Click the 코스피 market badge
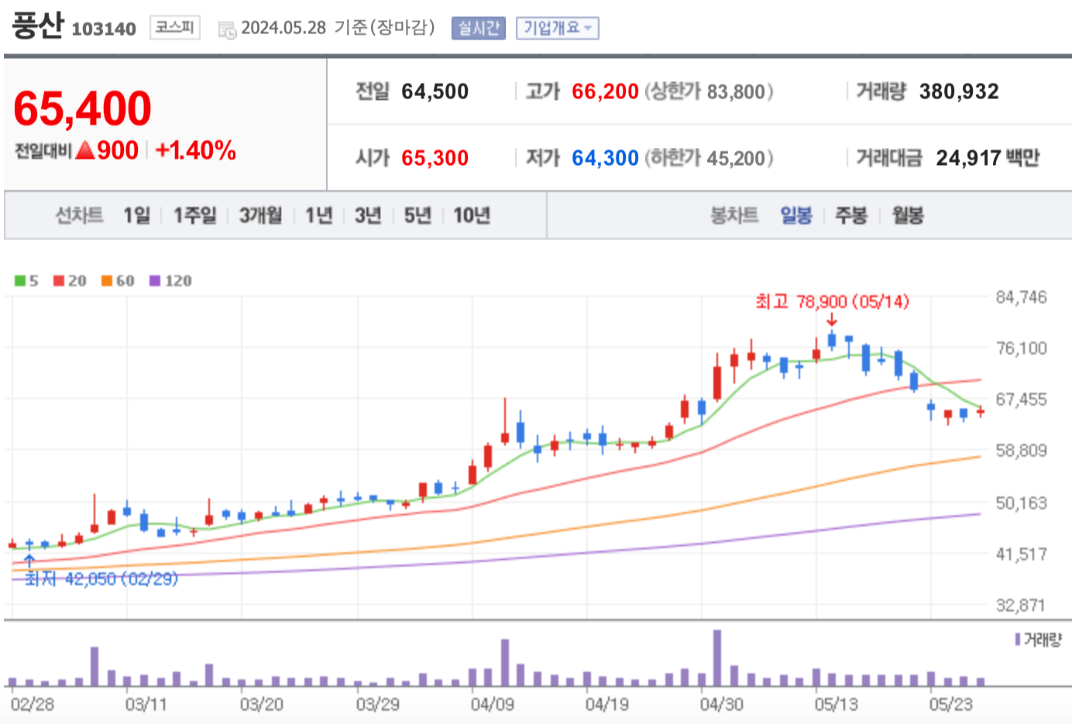Screen dimensions: 1072x724 (174, 28)
